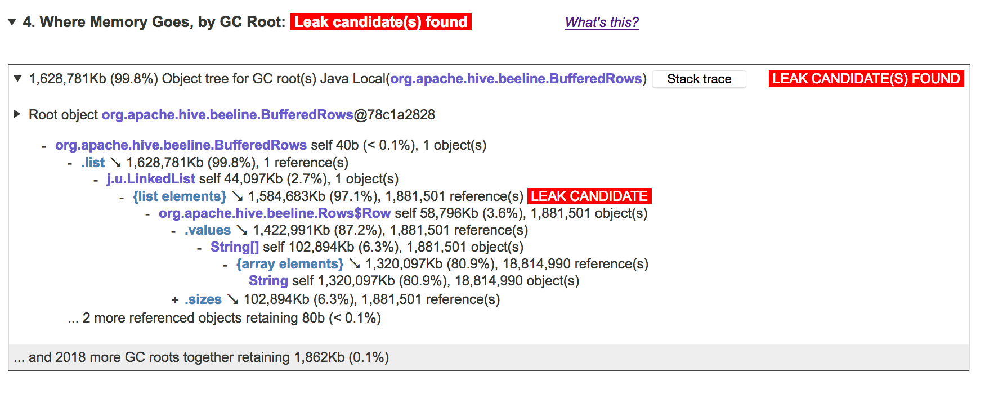Click the Stack trace button

coord(699,79)
